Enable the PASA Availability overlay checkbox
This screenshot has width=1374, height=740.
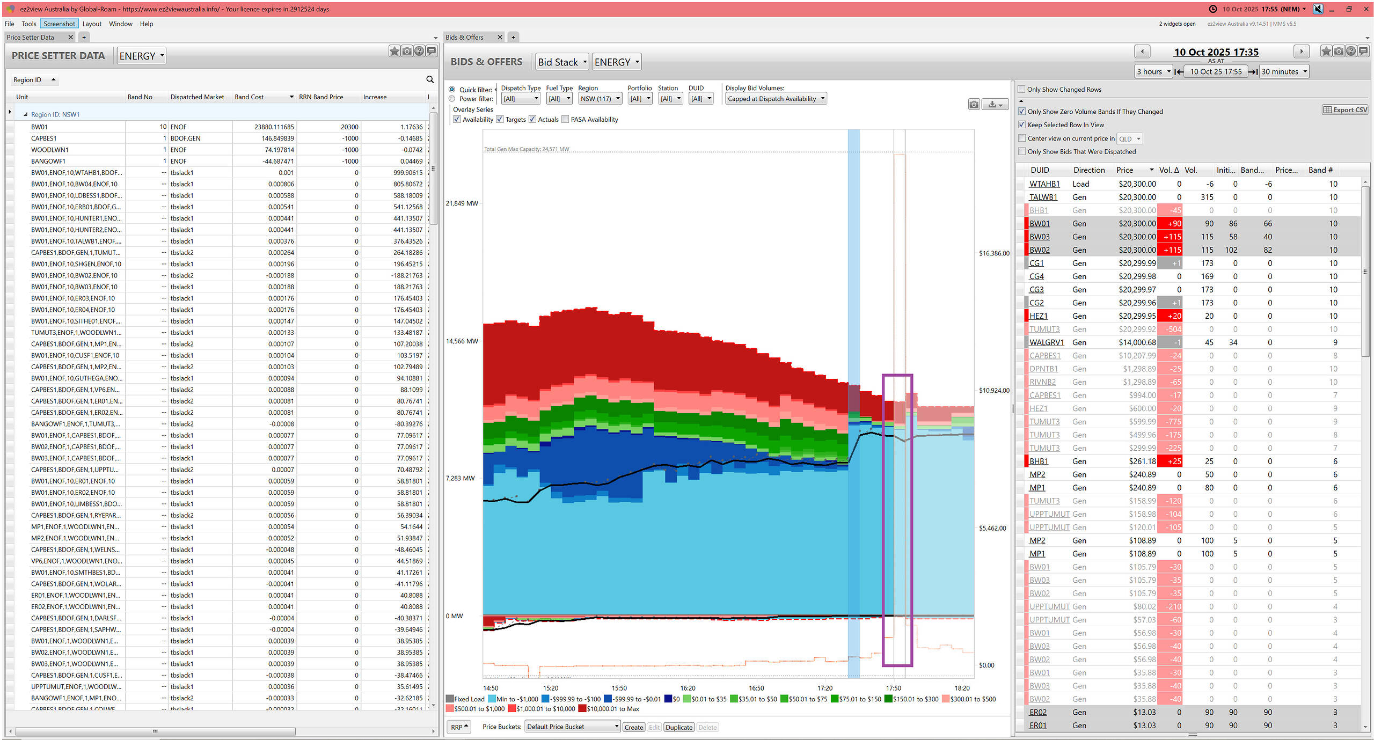[565, 120]
